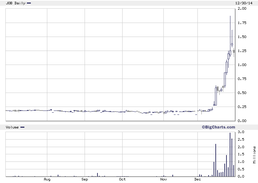Click the 0.5 volume axis label

(241, 169)
